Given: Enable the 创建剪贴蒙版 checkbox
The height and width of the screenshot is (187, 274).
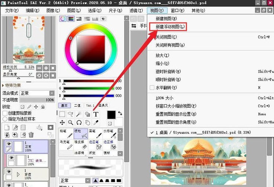Looking at the screenshot, I should pos(5,113).
